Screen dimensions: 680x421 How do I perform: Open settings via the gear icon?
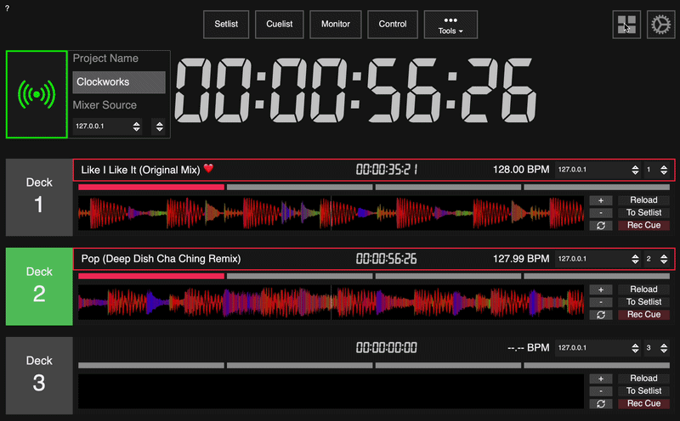click(660, 25)
